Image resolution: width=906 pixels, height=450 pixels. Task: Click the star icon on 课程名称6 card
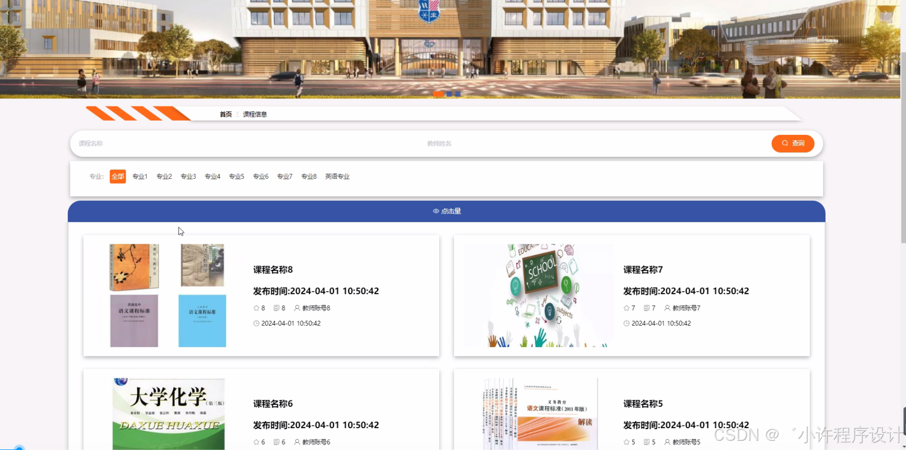(x=256, y=442)
